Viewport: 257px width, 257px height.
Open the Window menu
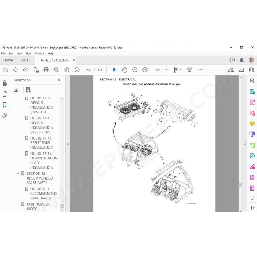pos(39,54)
